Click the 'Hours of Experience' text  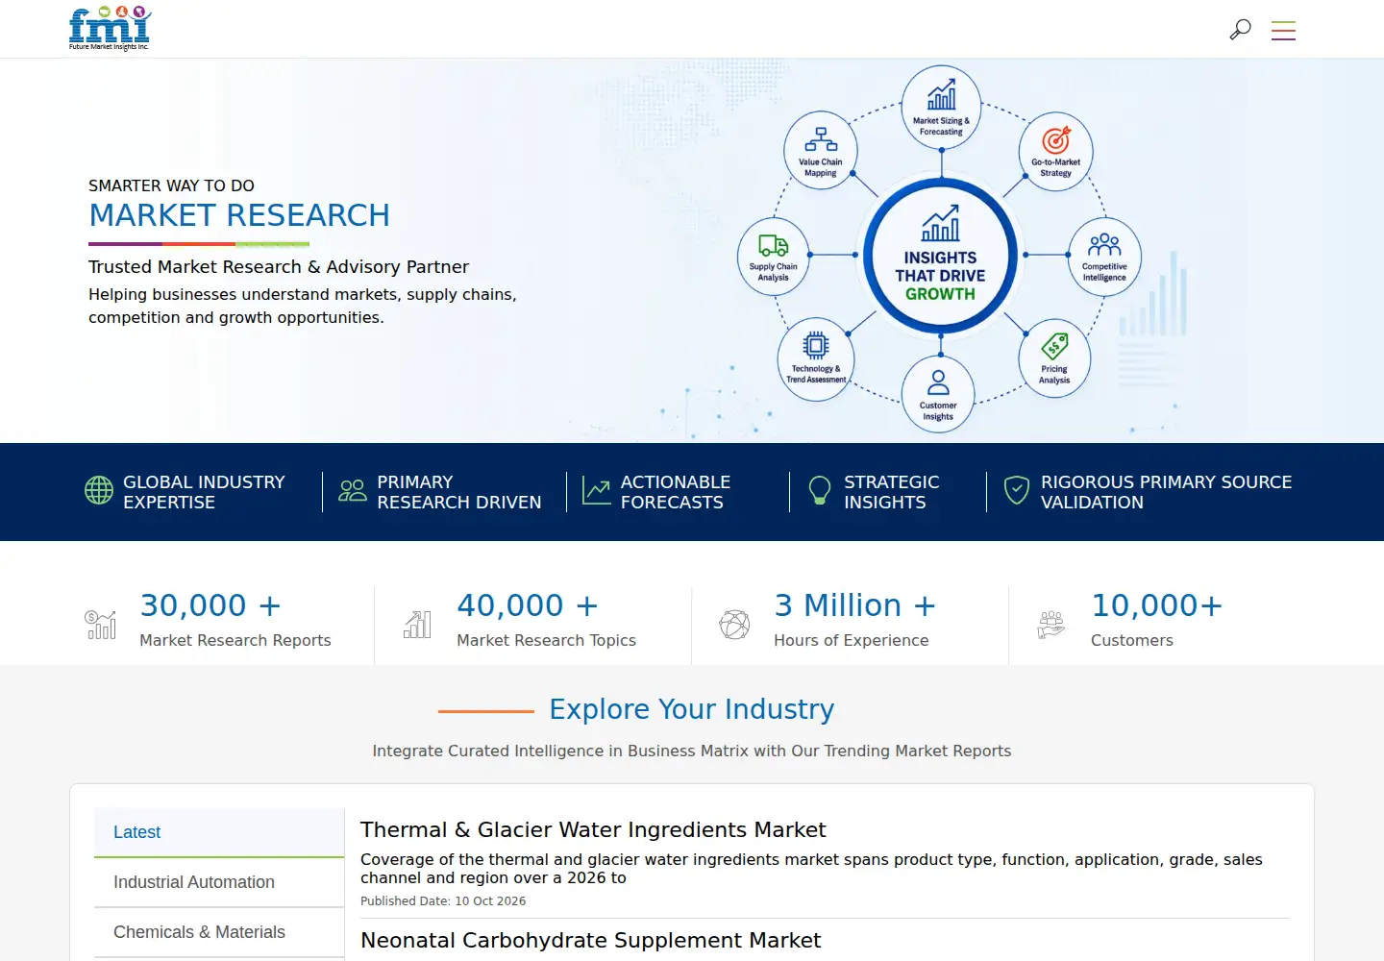[x=852, y=640]
